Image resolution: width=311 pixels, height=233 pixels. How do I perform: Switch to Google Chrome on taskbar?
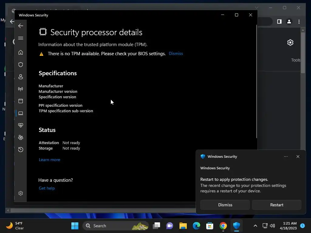223,226
